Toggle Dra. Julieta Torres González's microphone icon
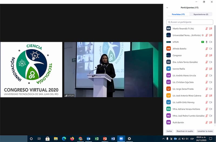 pyautogui.click(x=207, y=62)
